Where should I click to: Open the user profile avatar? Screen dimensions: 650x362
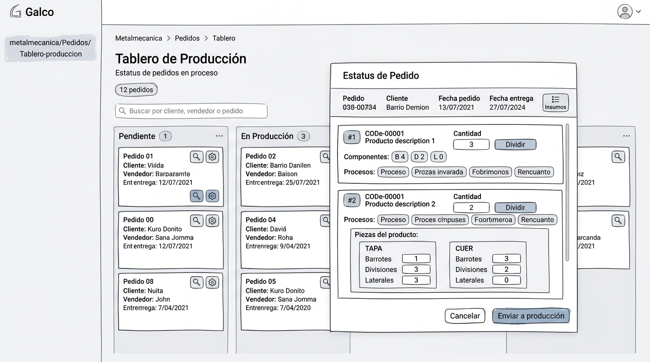point(625,11)
